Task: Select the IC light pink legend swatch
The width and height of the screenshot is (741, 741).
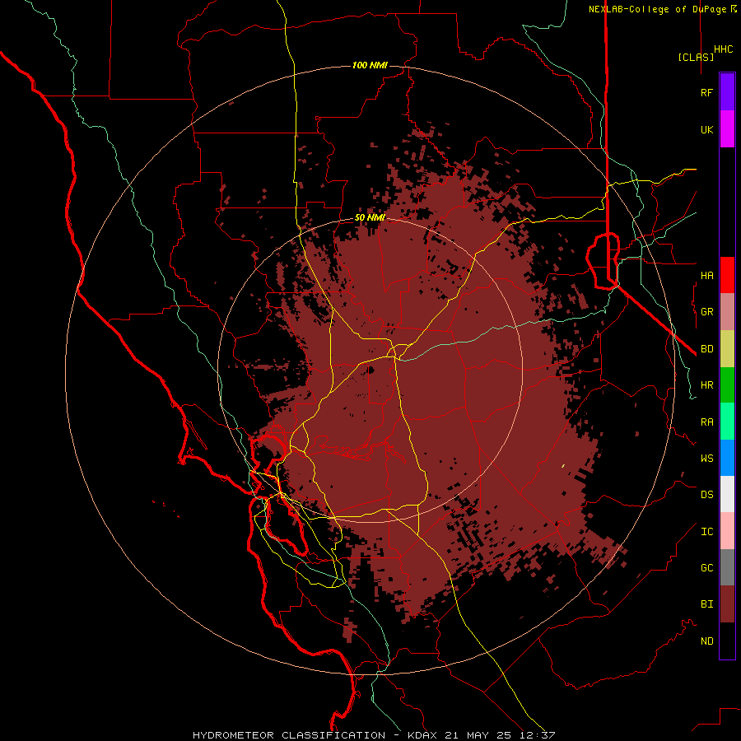Action: [727, 531]
